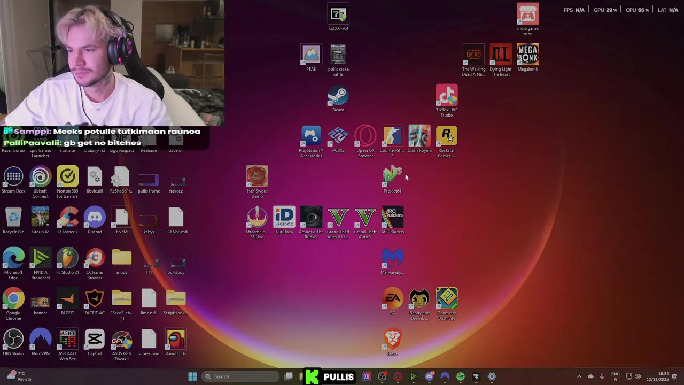Launch Discord from the desktop
Image resolution: width=684 pixels, height=385 pixels.
[x=95, y=221]
